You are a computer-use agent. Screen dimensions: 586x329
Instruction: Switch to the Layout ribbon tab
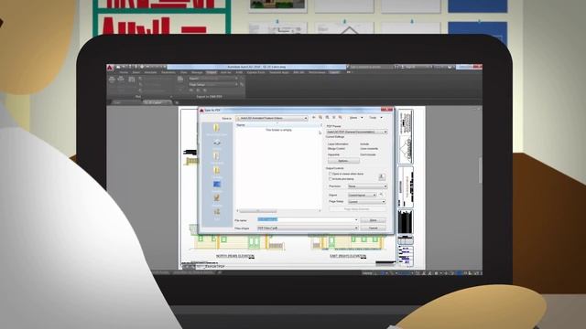334,72
